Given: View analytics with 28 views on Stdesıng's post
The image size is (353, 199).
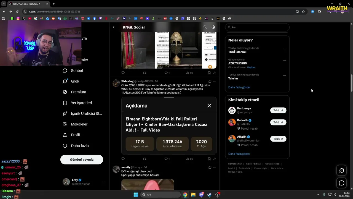Looking at the screenshot, I should pos(189,159).
